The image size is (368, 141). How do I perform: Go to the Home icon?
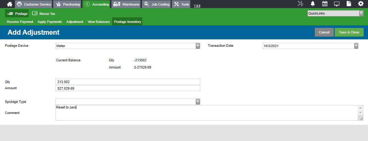(x=10, y=4)
